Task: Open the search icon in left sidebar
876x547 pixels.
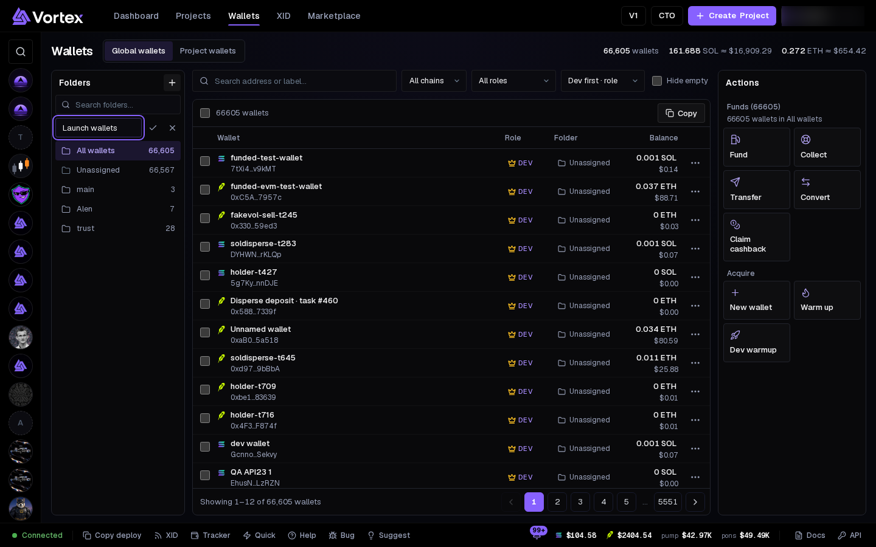Action: point(21,52)
